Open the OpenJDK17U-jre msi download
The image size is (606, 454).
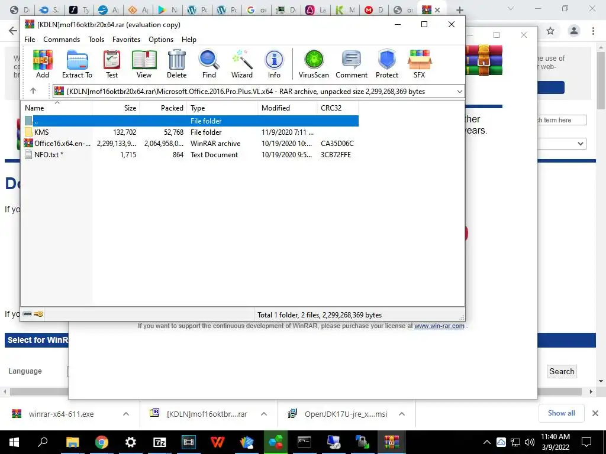(346, 414)
